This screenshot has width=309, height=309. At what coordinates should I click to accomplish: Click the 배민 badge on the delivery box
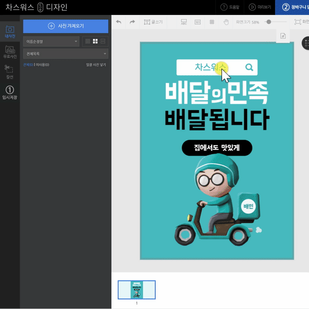pyautogui.click(x=248, y=206)
